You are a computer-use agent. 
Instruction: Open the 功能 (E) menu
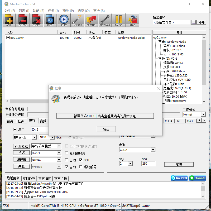pyautogui.click(x=39, y=11)
